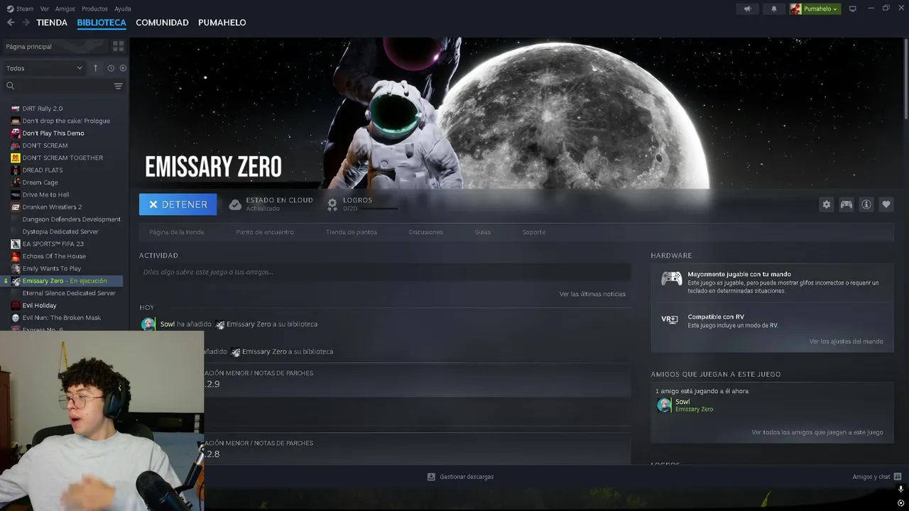Toggle the recent activity clock filter
The image size is (909, 511).
coord(111,68)
